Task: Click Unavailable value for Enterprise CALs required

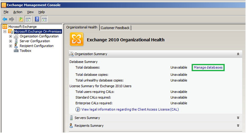Action: [x=179, y=103]
